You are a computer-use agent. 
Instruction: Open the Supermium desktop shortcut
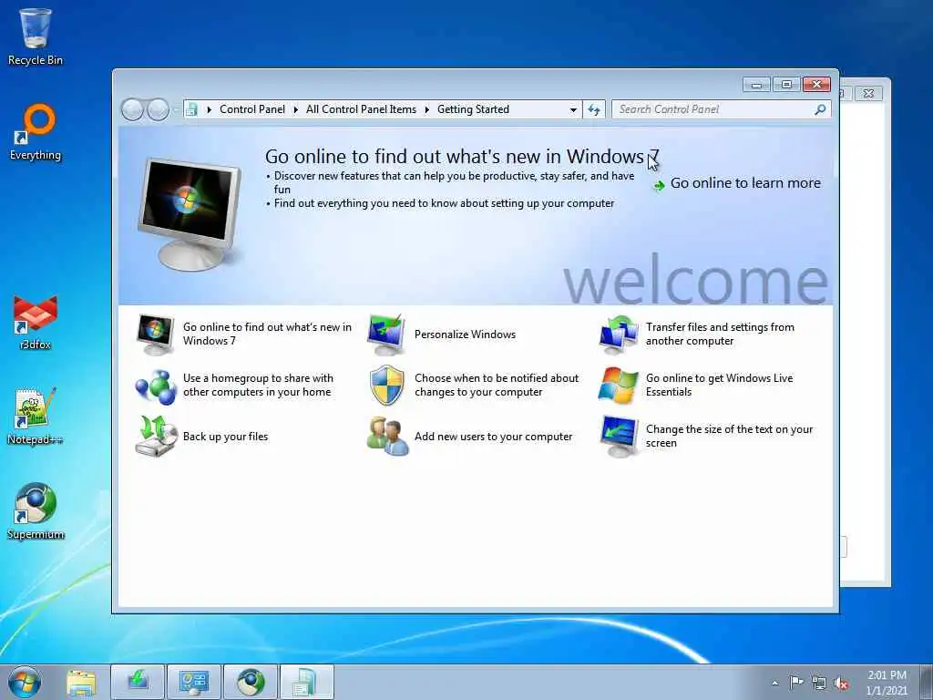coord(36,510)
